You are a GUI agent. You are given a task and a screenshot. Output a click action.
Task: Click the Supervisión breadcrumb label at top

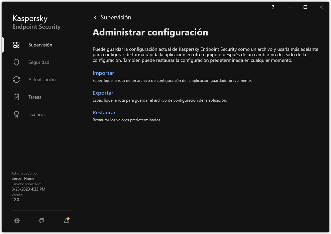click(116, 17)
